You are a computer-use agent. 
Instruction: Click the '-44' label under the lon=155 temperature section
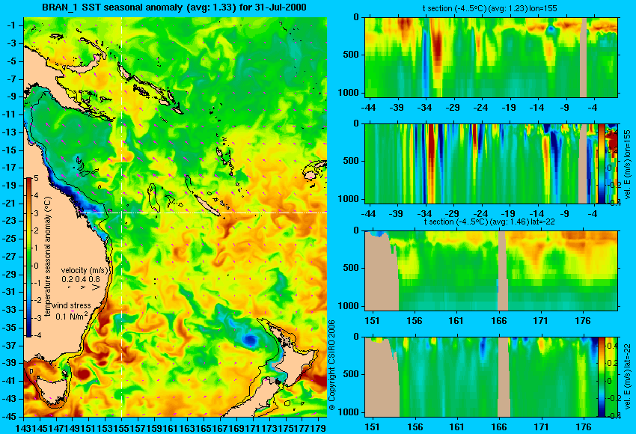368,108
